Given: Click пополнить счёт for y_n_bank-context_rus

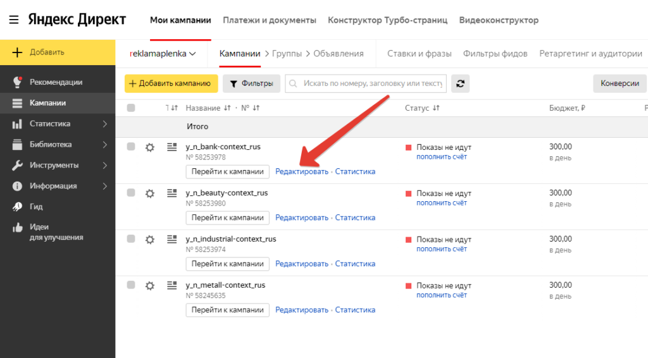Looking at the screenshot, I should click(442, 157).
